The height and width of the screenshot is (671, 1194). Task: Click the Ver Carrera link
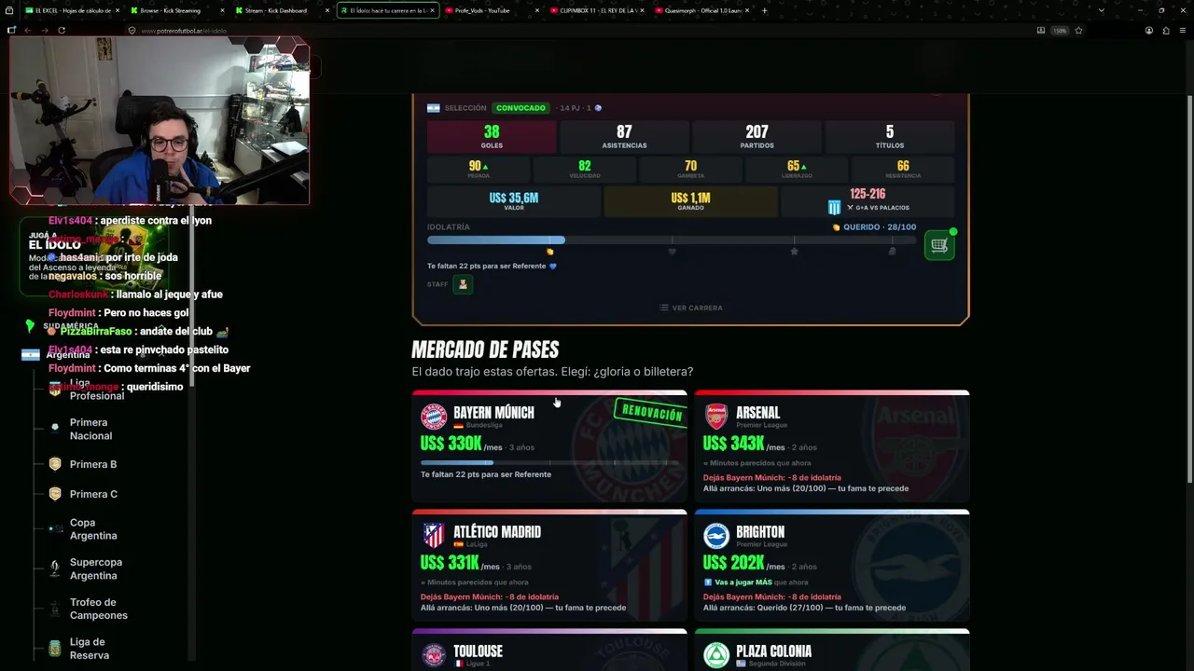(x=690, y=308)
